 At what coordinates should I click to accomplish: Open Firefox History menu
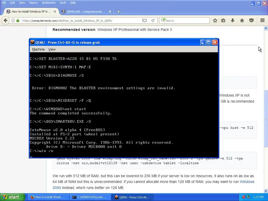pos(33,3)
